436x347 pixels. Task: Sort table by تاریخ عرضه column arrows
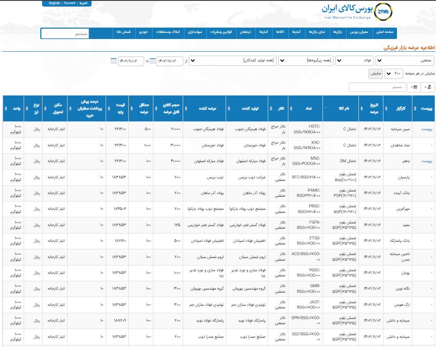coord(362,109)
